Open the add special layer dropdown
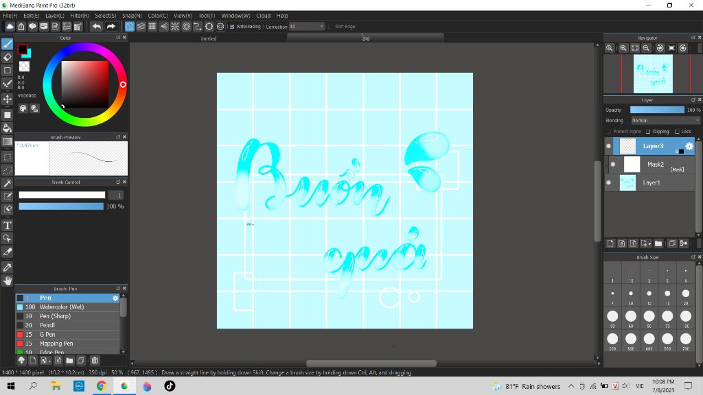 [x=646, y=243]
